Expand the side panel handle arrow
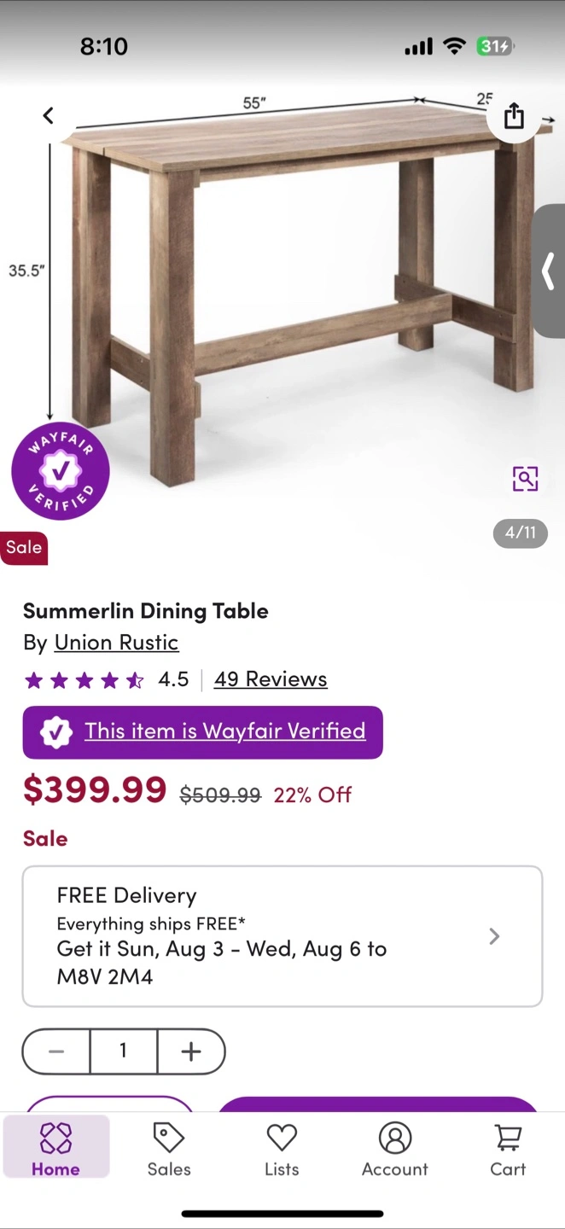Viewport: 565px width, 1229px height. click(x=549, y=271)
